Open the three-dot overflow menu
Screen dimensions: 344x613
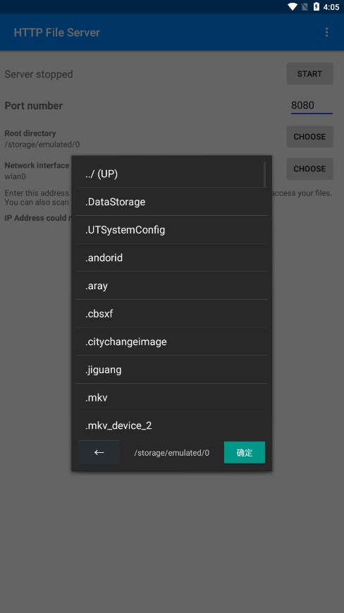[x=326, y=32]
